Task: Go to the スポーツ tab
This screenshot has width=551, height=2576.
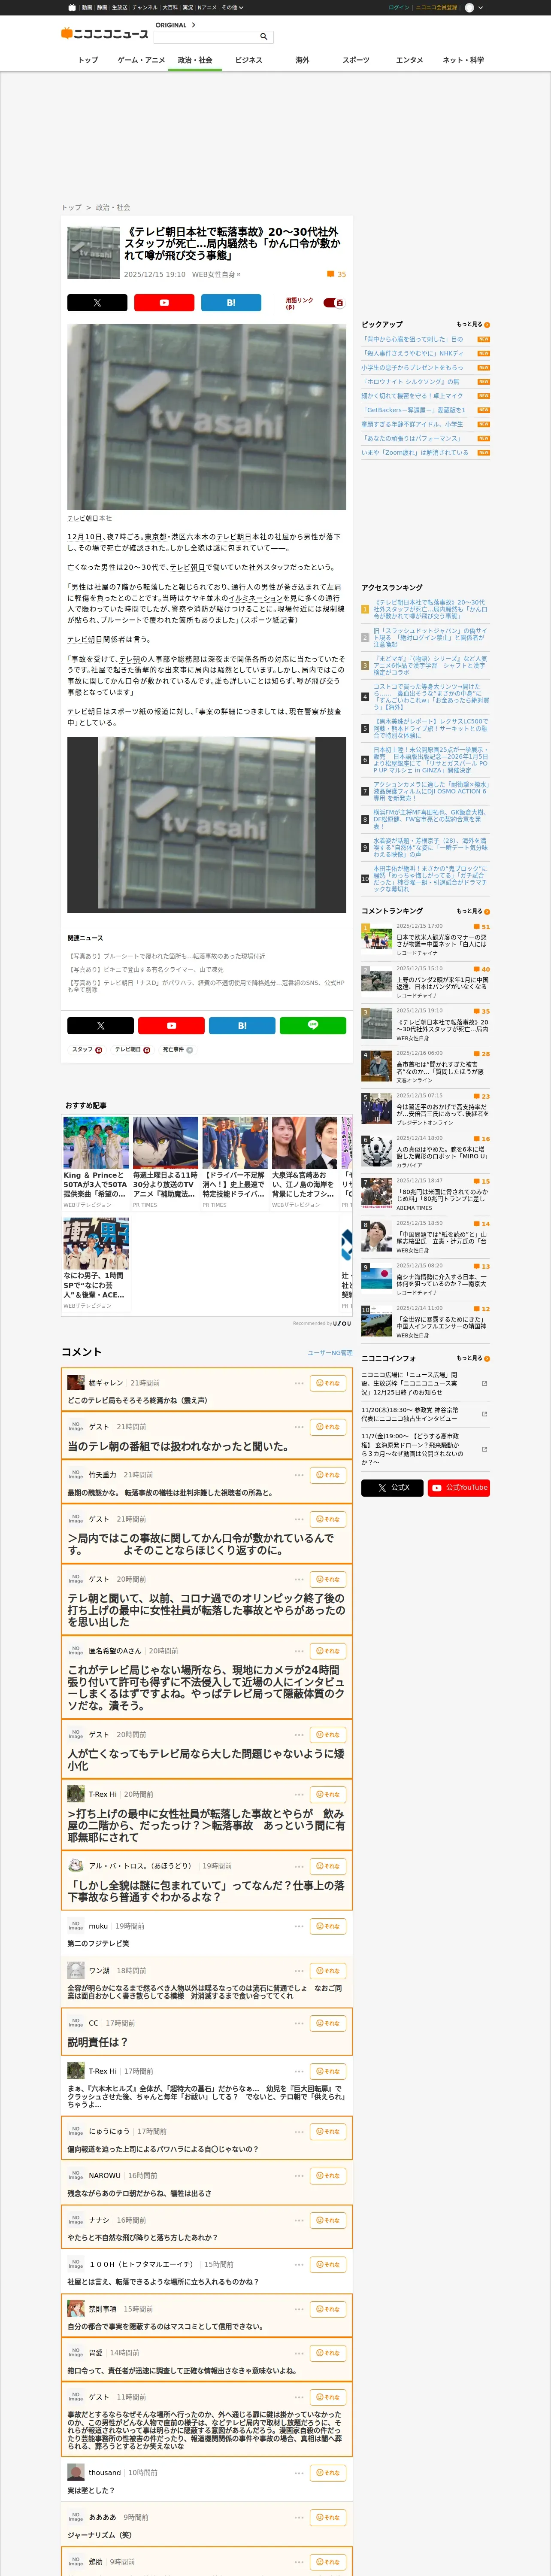Action: click(356, 60)
